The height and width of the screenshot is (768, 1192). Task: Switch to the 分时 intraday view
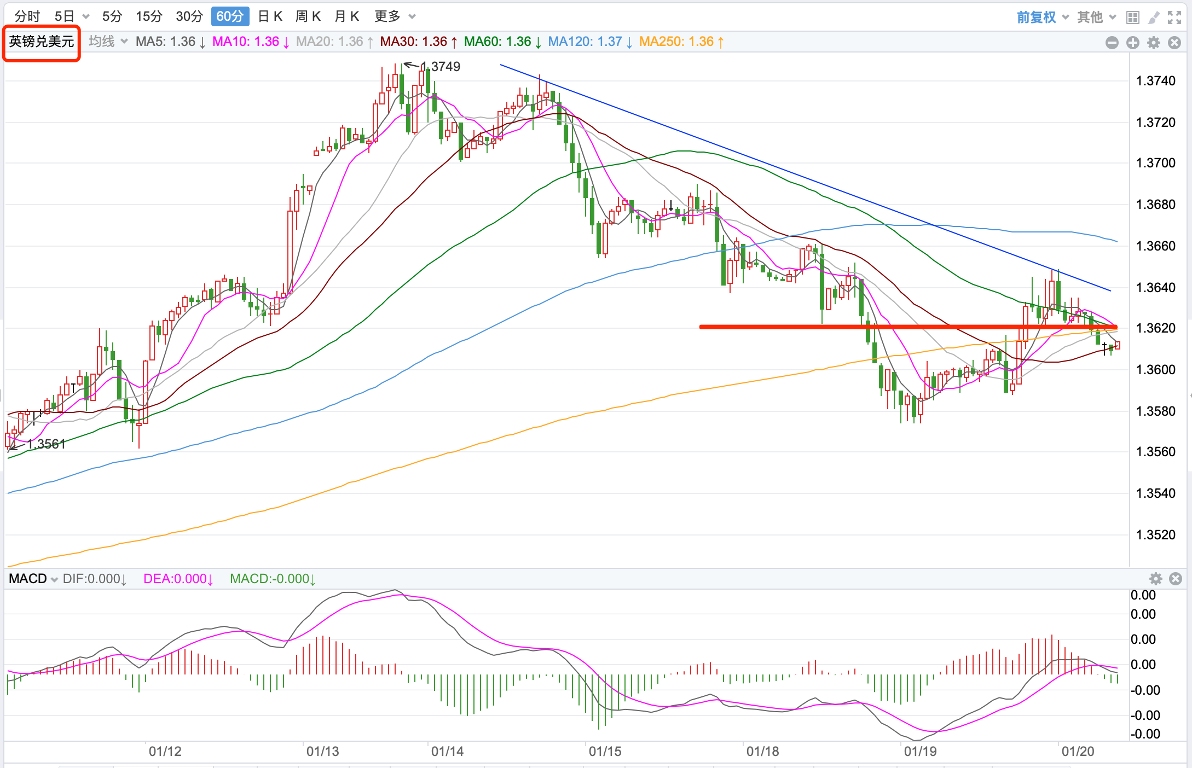(27, 16)
